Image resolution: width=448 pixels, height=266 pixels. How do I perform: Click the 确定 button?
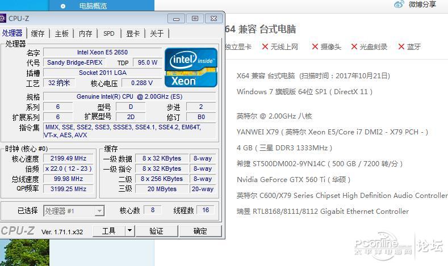coord(200,231)
